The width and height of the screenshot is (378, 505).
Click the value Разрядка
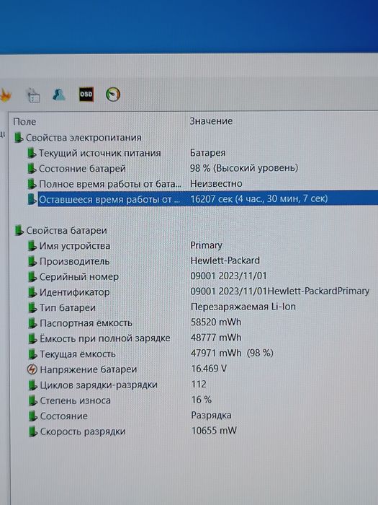[x=211, y=415]
